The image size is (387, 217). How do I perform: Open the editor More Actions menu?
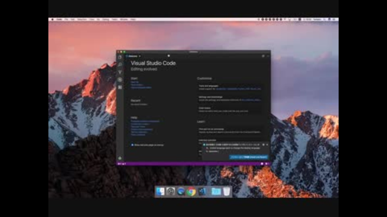click(268, 56)
